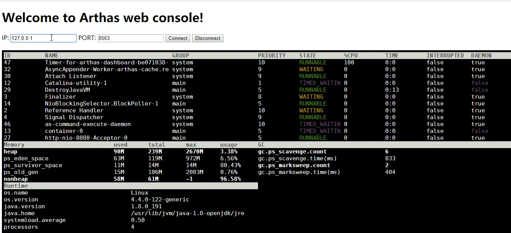Focus the PORT input field
This screenshot has height=233, width=511.
point(131,38)
